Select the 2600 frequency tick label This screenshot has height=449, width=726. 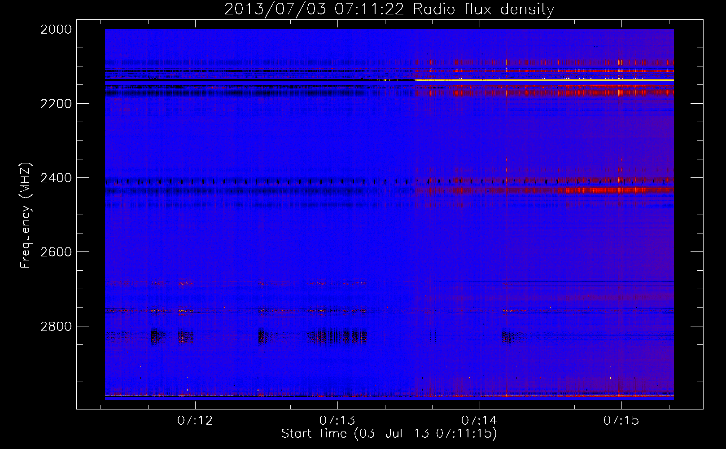tap(56, 252)
